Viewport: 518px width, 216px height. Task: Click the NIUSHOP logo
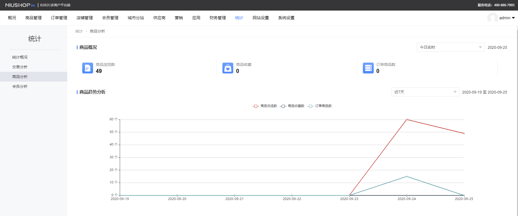20,5
